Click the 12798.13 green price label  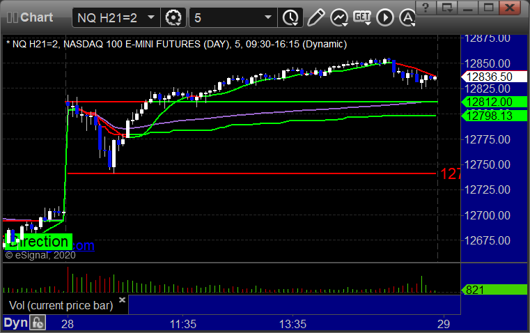point(494,116)
